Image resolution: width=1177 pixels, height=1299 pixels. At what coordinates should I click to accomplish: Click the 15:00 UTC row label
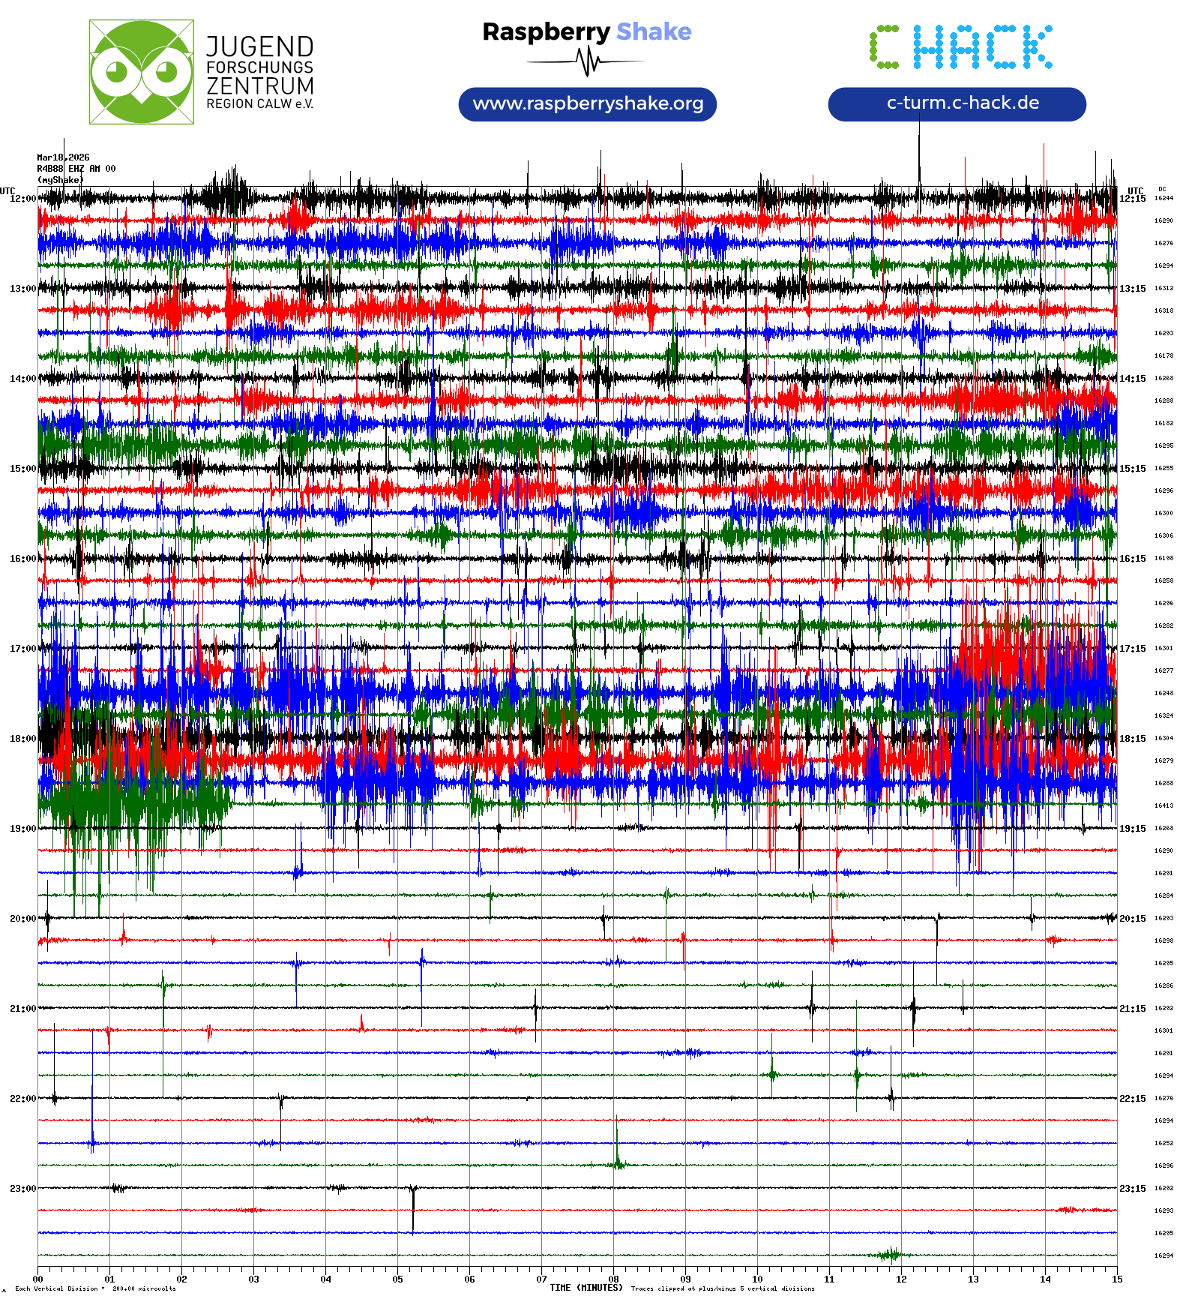[x=22, y=469]
